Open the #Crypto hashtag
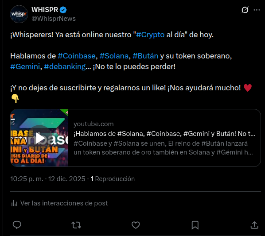Screen dimensions: 265x236 pos(150,35)
